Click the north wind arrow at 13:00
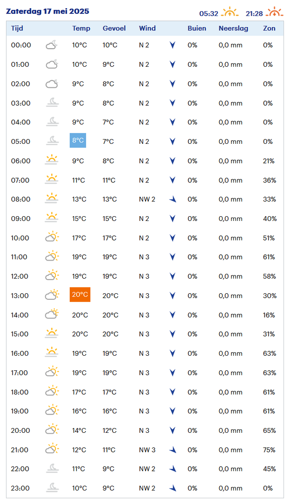290x503 pixels. click(x=172, y=295)
